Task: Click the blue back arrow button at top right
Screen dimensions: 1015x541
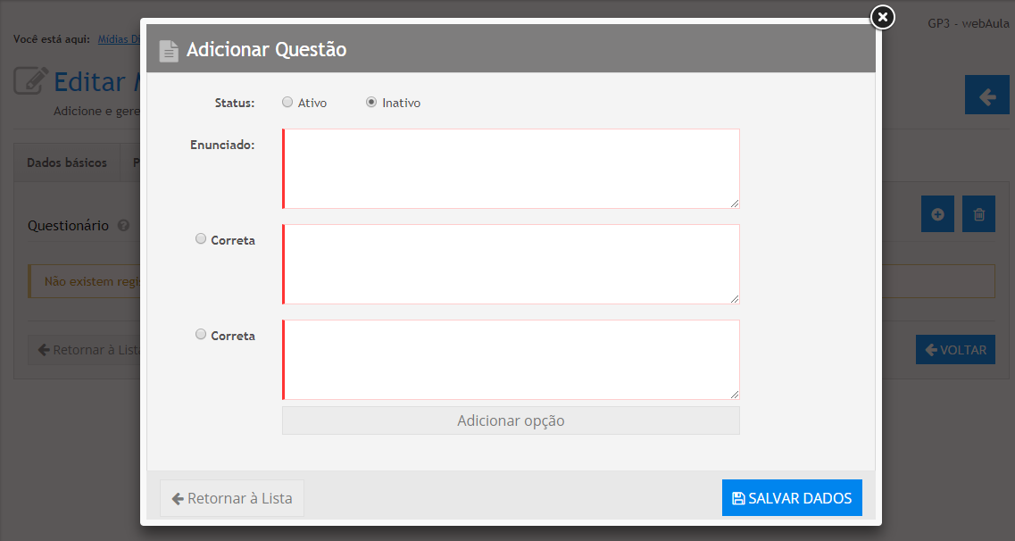Action: pos(986,96)
